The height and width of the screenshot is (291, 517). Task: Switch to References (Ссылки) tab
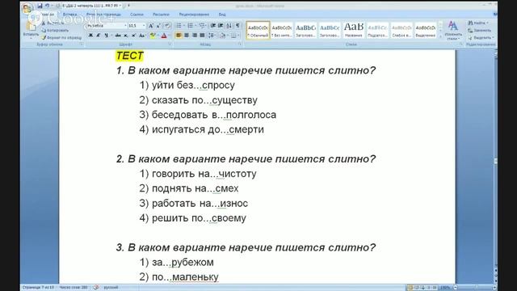click(x=137, y=15)
